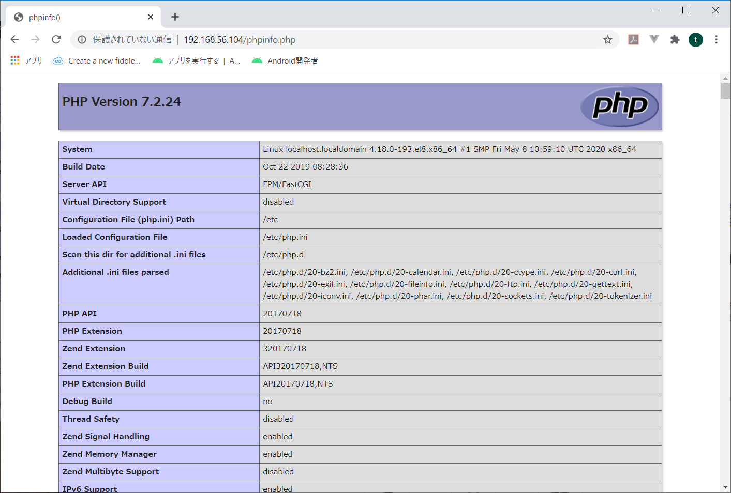Open the アプリを実行する bookmark

(x=196, y=60)
